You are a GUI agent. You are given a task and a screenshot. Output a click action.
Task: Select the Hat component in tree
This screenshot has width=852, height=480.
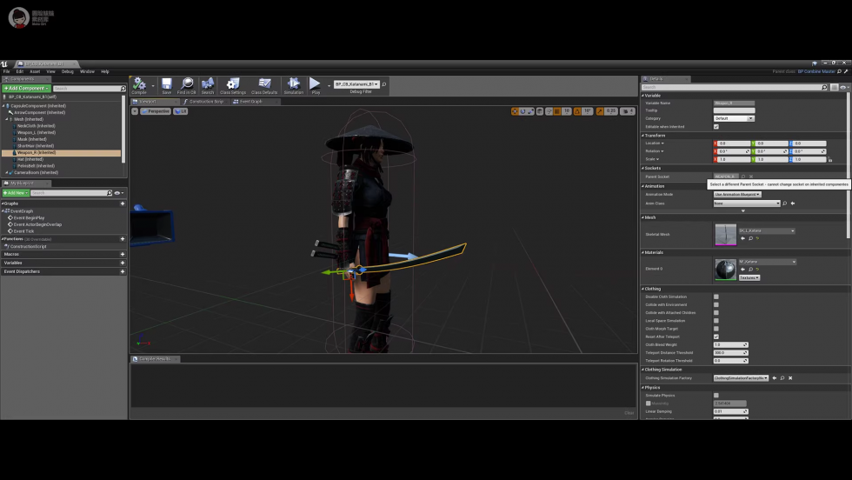click(x=30, y=159)
